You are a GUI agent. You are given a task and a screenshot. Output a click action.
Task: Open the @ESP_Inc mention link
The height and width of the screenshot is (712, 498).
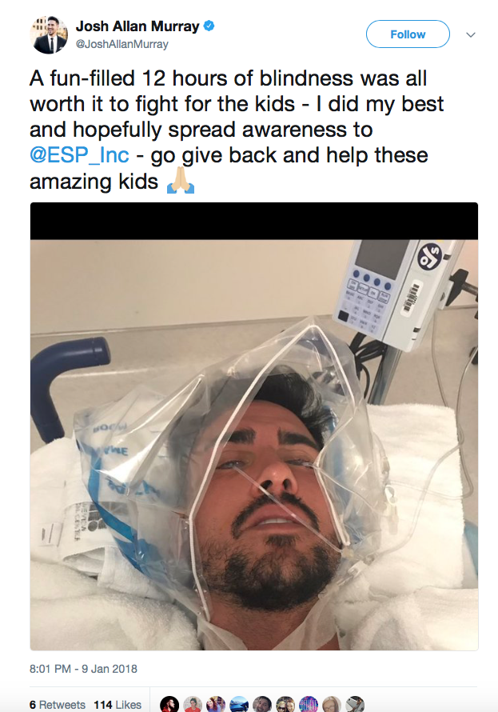tap(79, 155)
